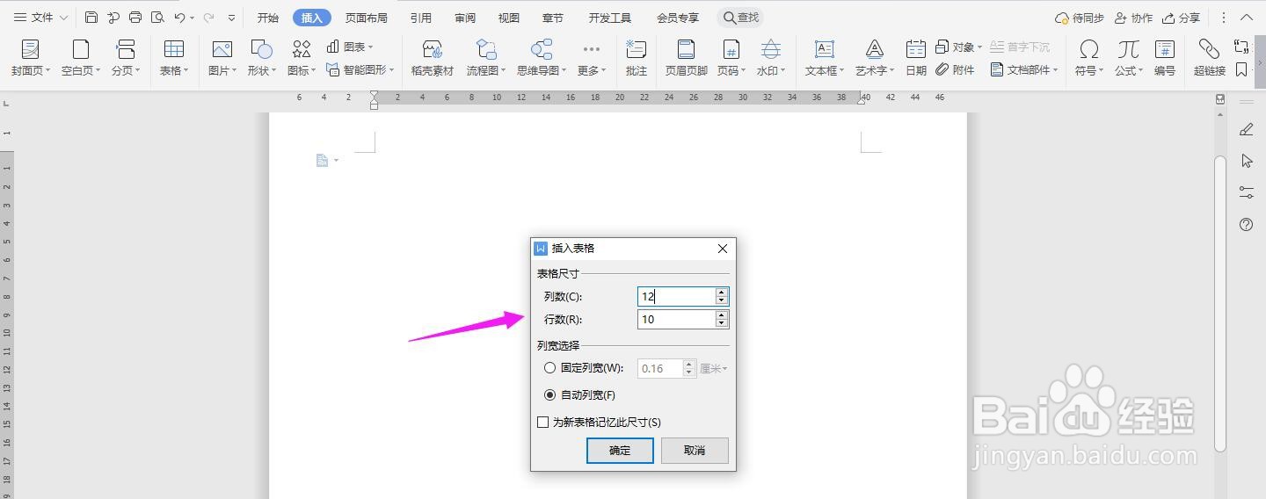Select 固定列宽 radio button

click(x=550, y=368)
